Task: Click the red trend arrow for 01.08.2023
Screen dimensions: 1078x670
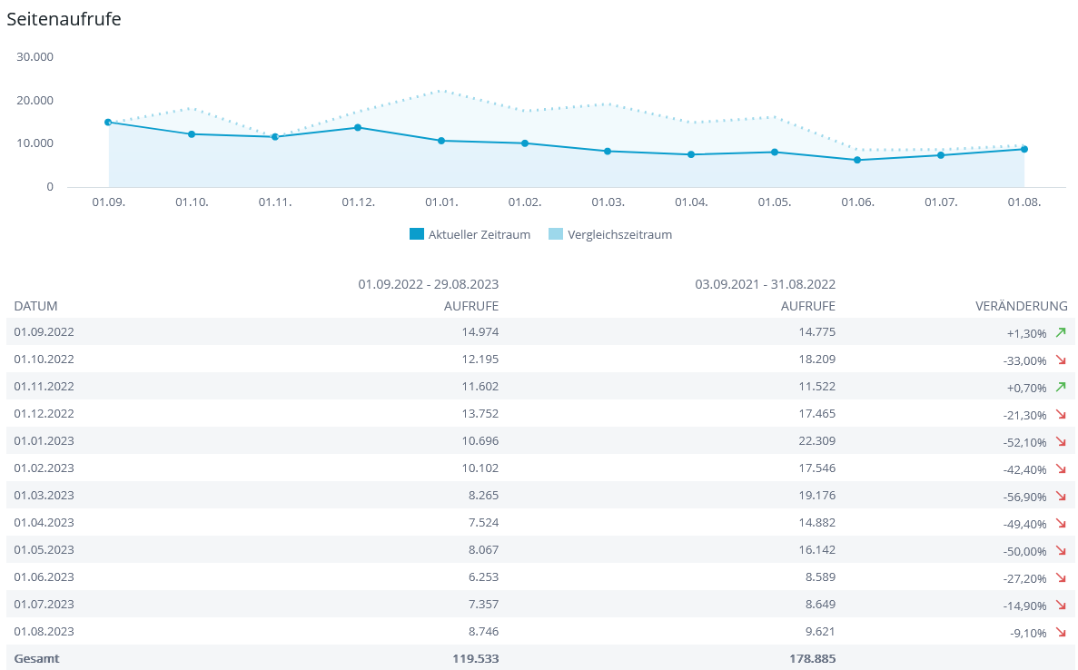Action: (x=1060, y=633)
